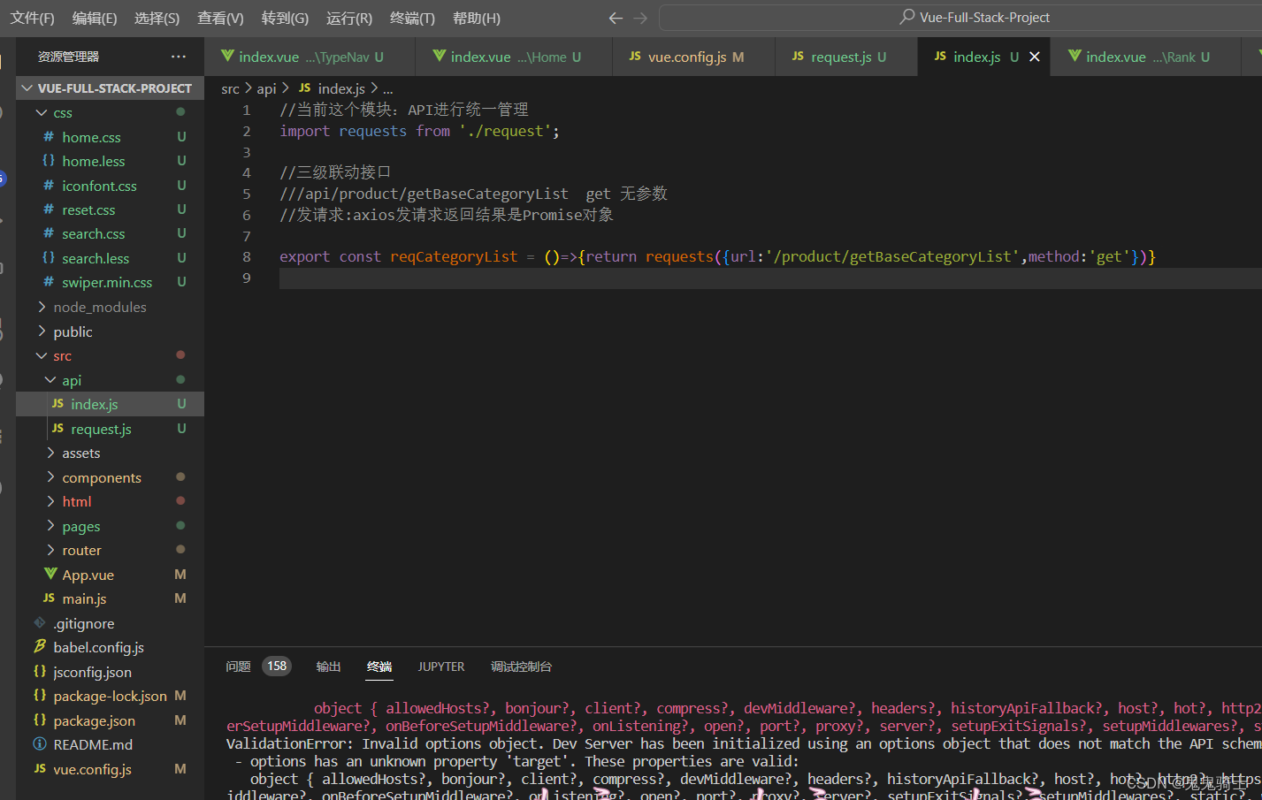This screenshot has width=1262, height=800.
Task: Click the Vue icon of the TypeNav index.vue tab
Action: point(227,56)
